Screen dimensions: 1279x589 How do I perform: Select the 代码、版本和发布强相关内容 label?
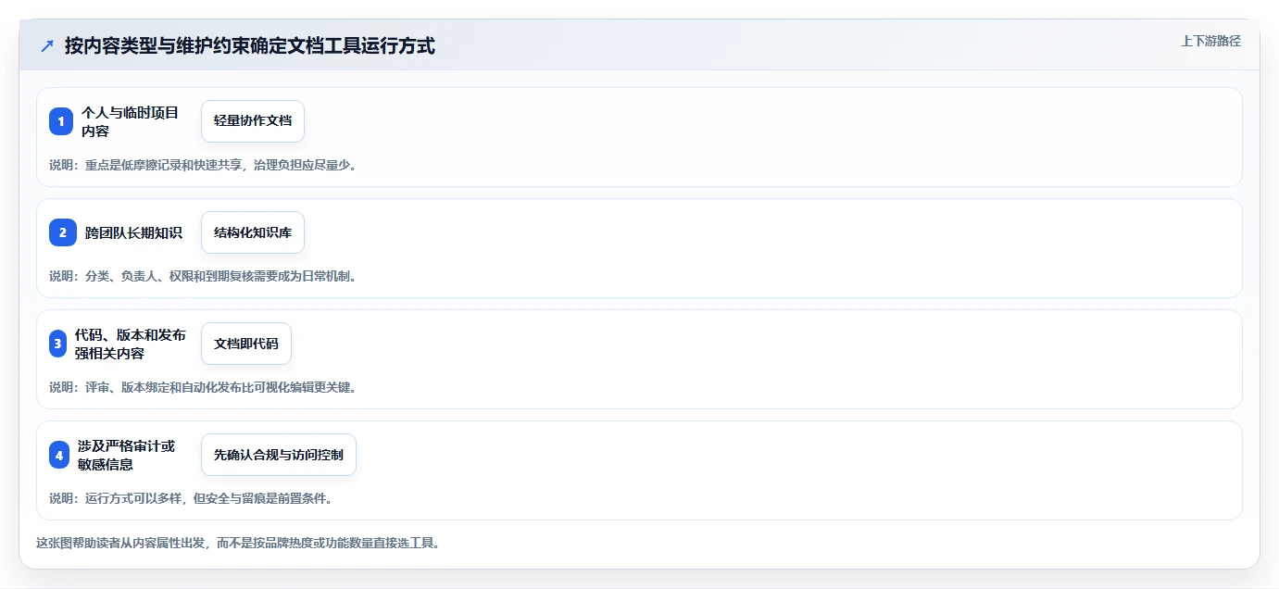click(x=131, y=344)
